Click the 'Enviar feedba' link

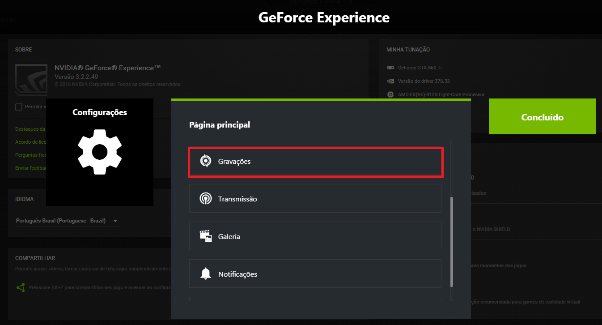[30, 168]
